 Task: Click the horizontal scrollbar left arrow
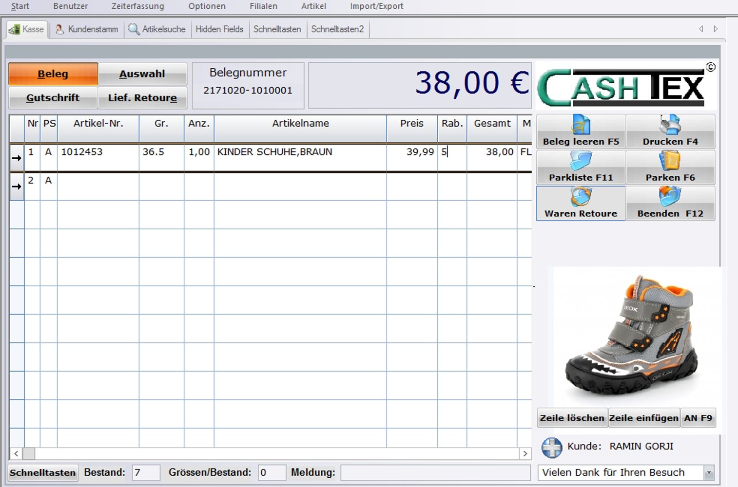16,453
